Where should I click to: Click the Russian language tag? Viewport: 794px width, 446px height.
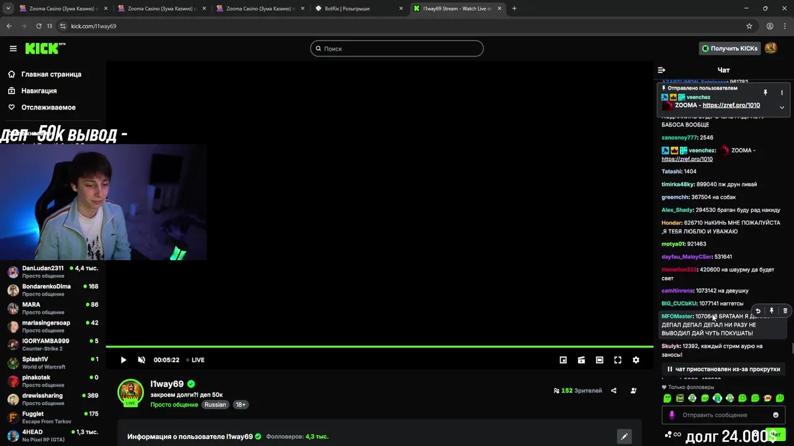click(215, 404)
